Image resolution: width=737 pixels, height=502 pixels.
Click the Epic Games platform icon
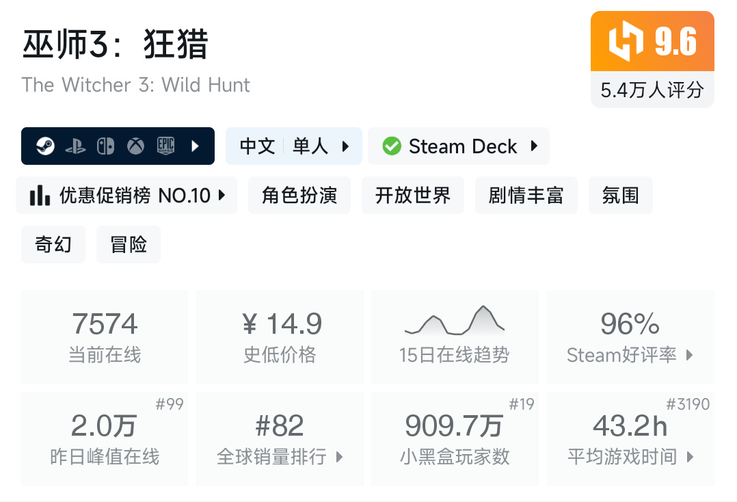[165, 146]
